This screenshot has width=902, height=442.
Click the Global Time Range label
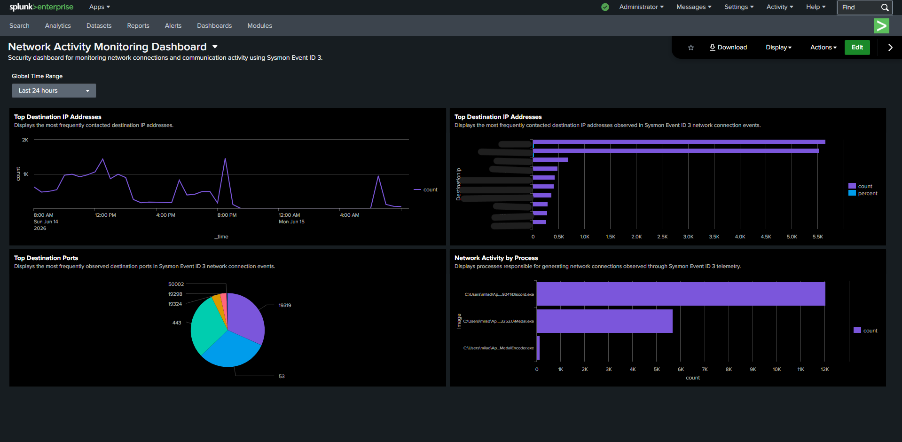tap(37, 76)
